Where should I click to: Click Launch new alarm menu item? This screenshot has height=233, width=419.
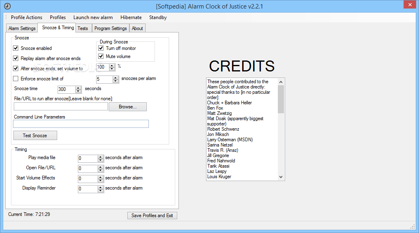(93, 17)
